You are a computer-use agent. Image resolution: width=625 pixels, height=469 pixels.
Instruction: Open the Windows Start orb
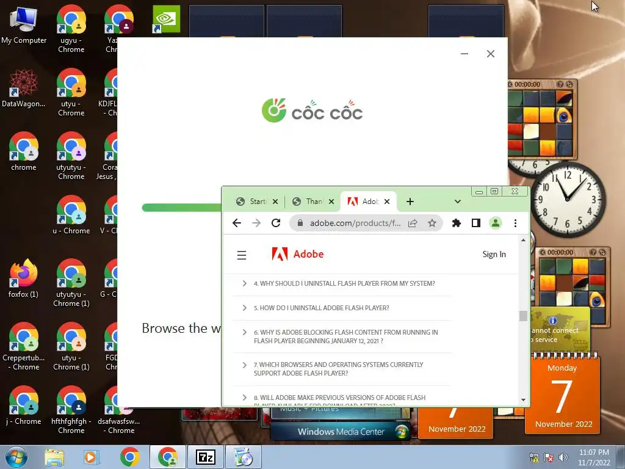[x=16, y=457]
